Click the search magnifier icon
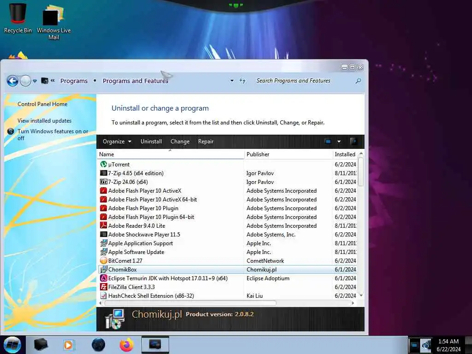 (358, 81)
